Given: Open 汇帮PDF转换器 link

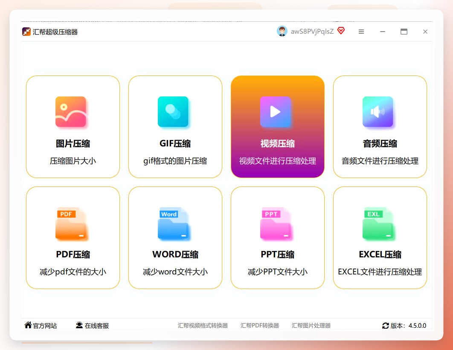Looking at the screenshot, I should [259, 325].
